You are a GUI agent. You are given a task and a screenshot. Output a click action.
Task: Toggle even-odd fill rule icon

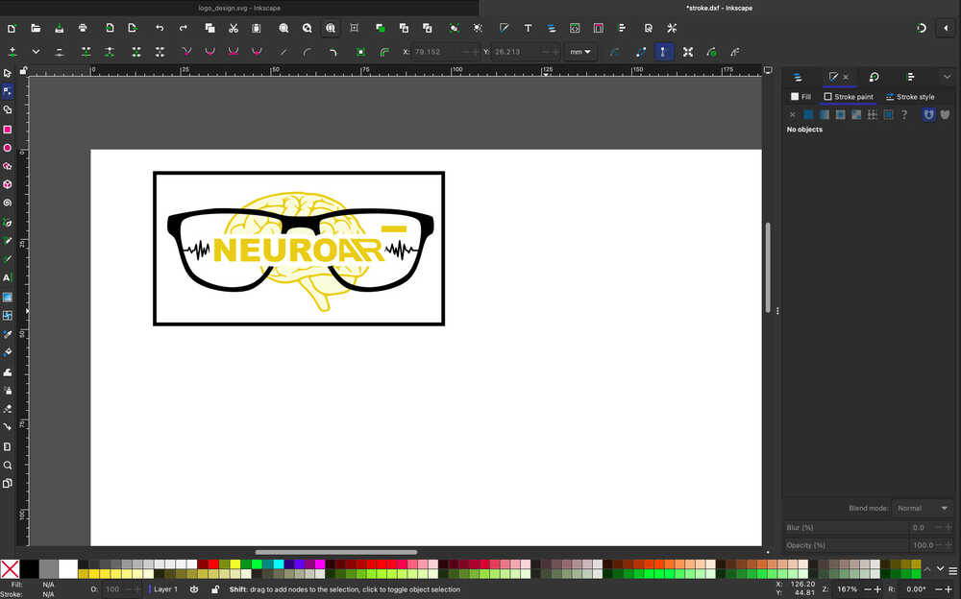point(929,114)
